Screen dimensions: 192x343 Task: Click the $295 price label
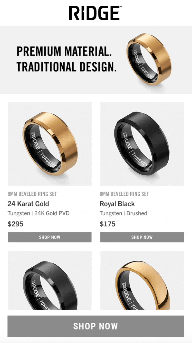point(15,224)
